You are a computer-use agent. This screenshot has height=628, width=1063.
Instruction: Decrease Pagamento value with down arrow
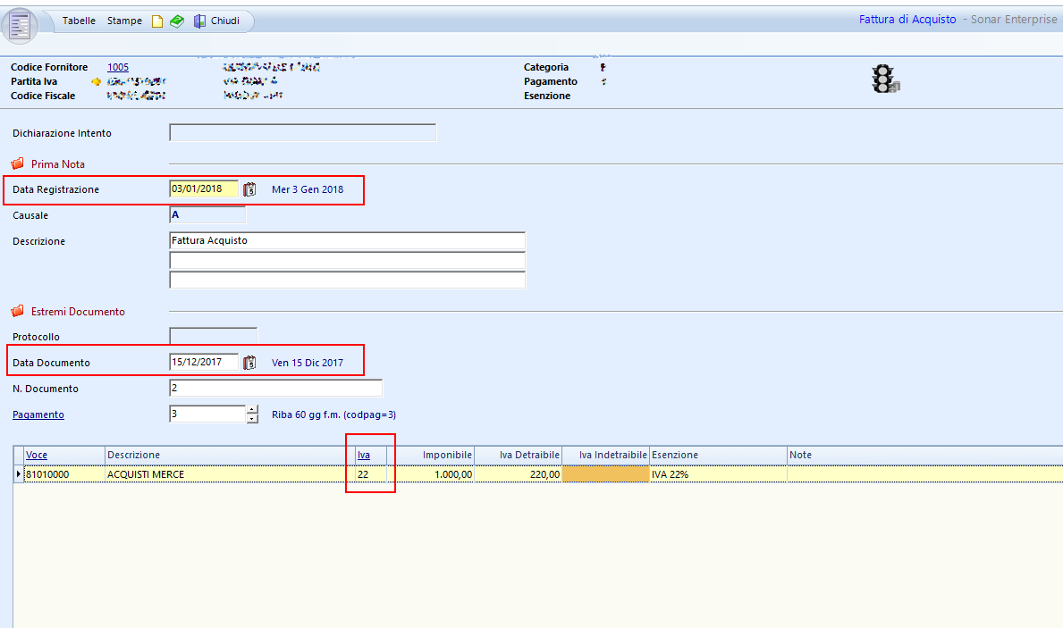pos(252,419)
